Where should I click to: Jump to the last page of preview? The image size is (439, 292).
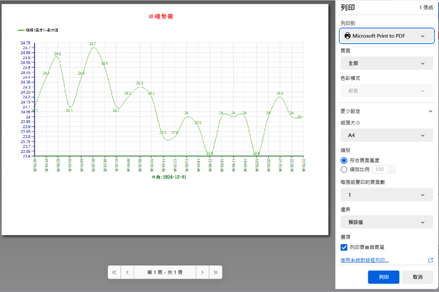click(x=215, y=272)
